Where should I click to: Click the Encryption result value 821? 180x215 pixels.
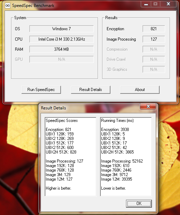[154, 29]
